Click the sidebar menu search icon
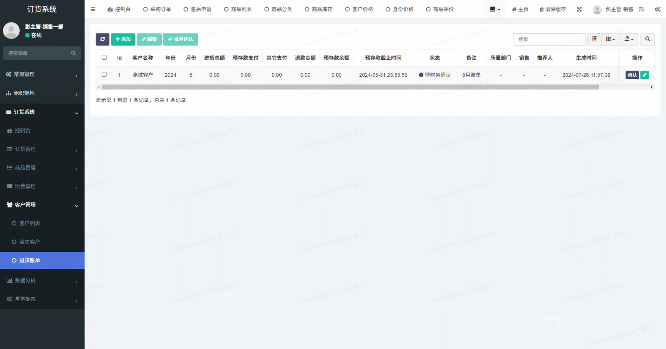 [73, 53]
